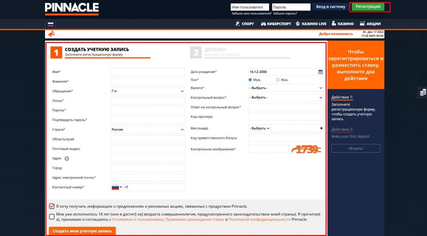Open the Киберспорт menu
The height and width of the screenshot is (236, 427).
point(276,24)
